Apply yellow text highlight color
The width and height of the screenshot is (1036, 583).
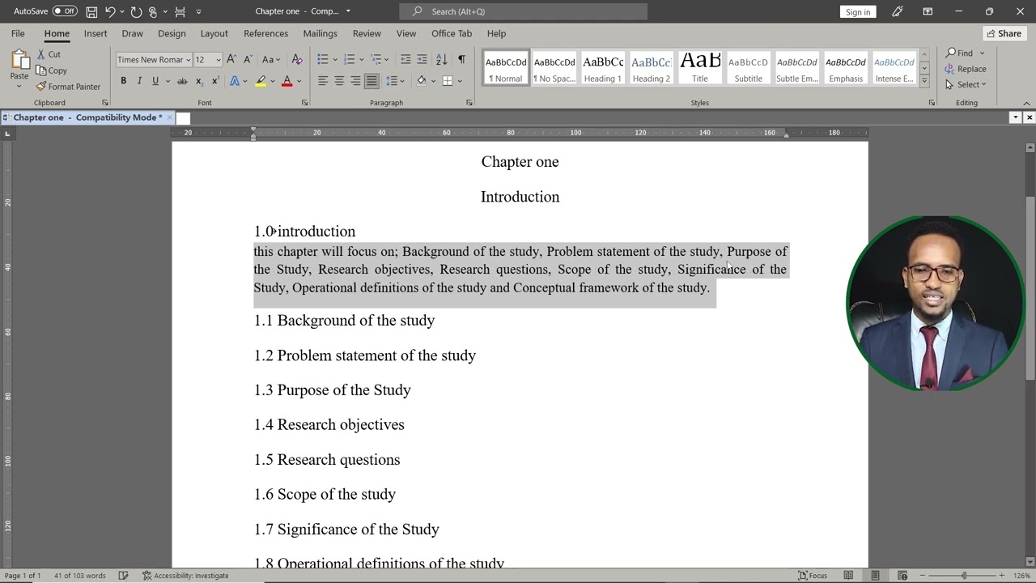261,81
